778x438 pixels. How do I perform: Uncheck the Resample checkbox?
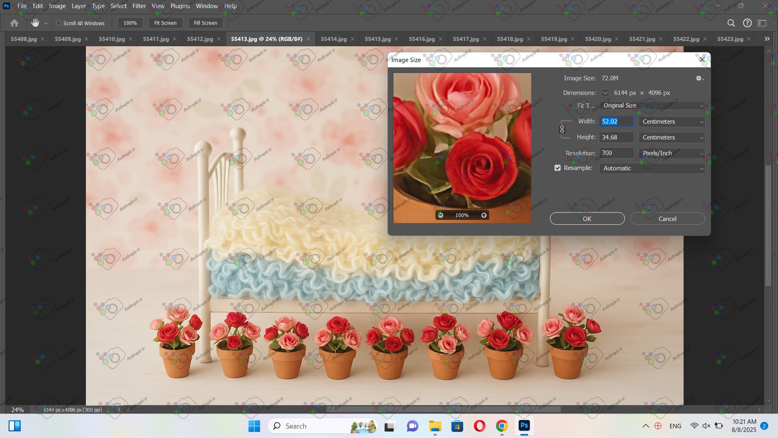[x=558, y=168]
